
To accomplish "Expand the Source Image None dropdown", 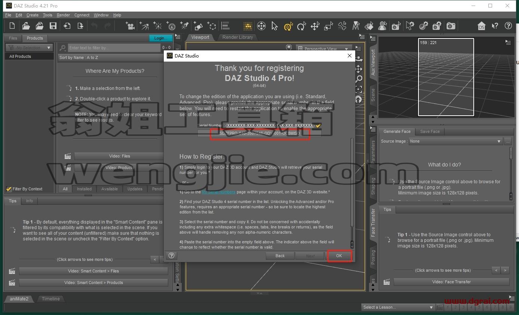I will click(x=456, y=141).
